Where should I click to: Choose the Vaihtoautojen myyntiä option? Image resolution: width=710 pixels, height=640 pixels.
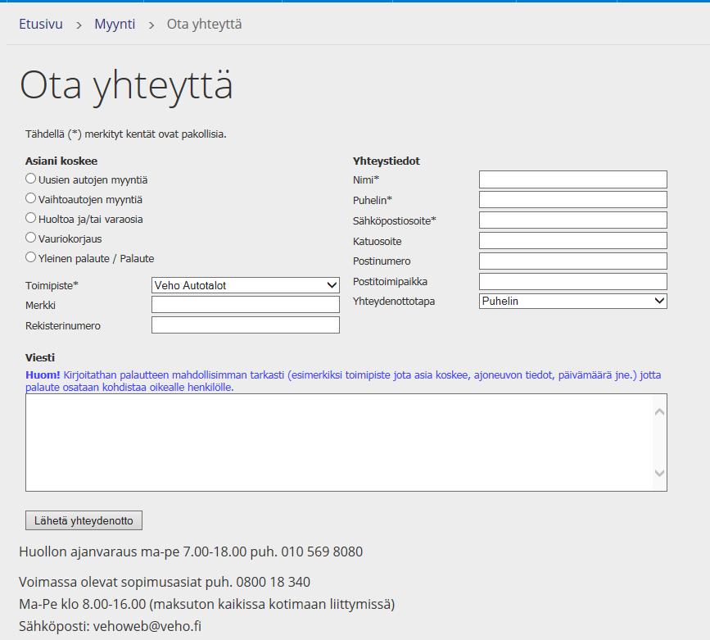(30, 198)
